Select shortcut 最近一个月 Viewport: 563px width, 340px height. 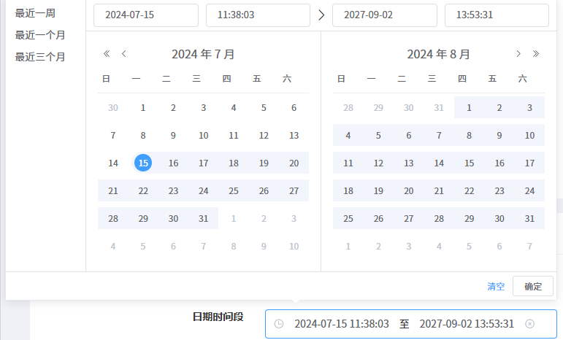[x=40, y=35]
